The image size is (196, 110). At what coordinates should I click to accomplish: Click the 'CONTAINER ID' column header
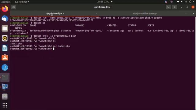point(18,25)
